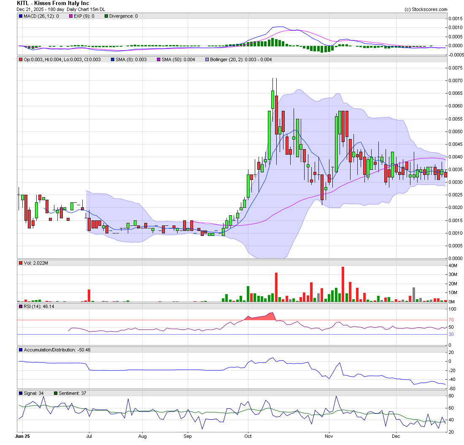The height and width of the screenshot is (445, 464).
Task: Click the 0.0010 price axis label
Action: (x=456, y=233)
